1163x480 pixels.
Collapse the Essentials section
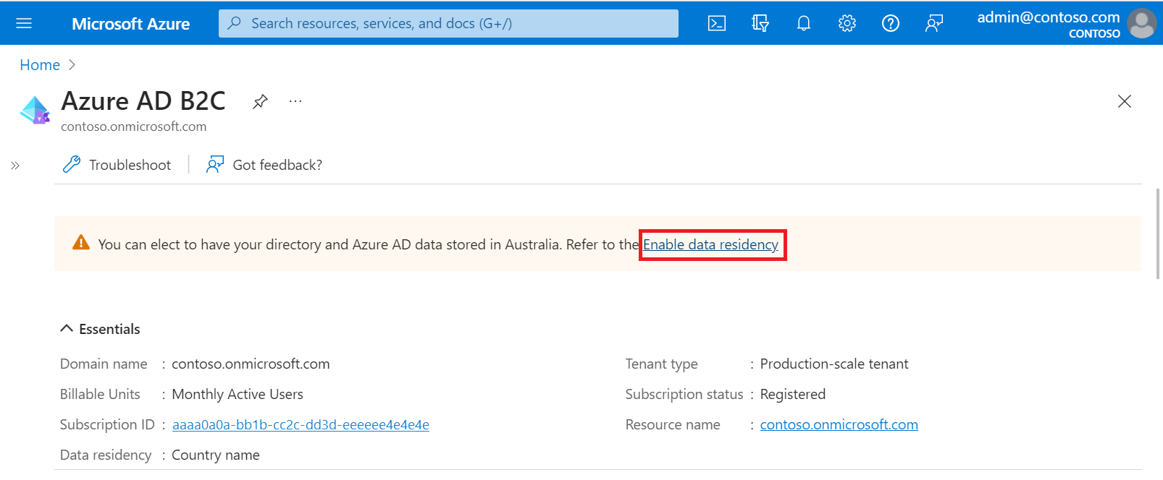67,329
